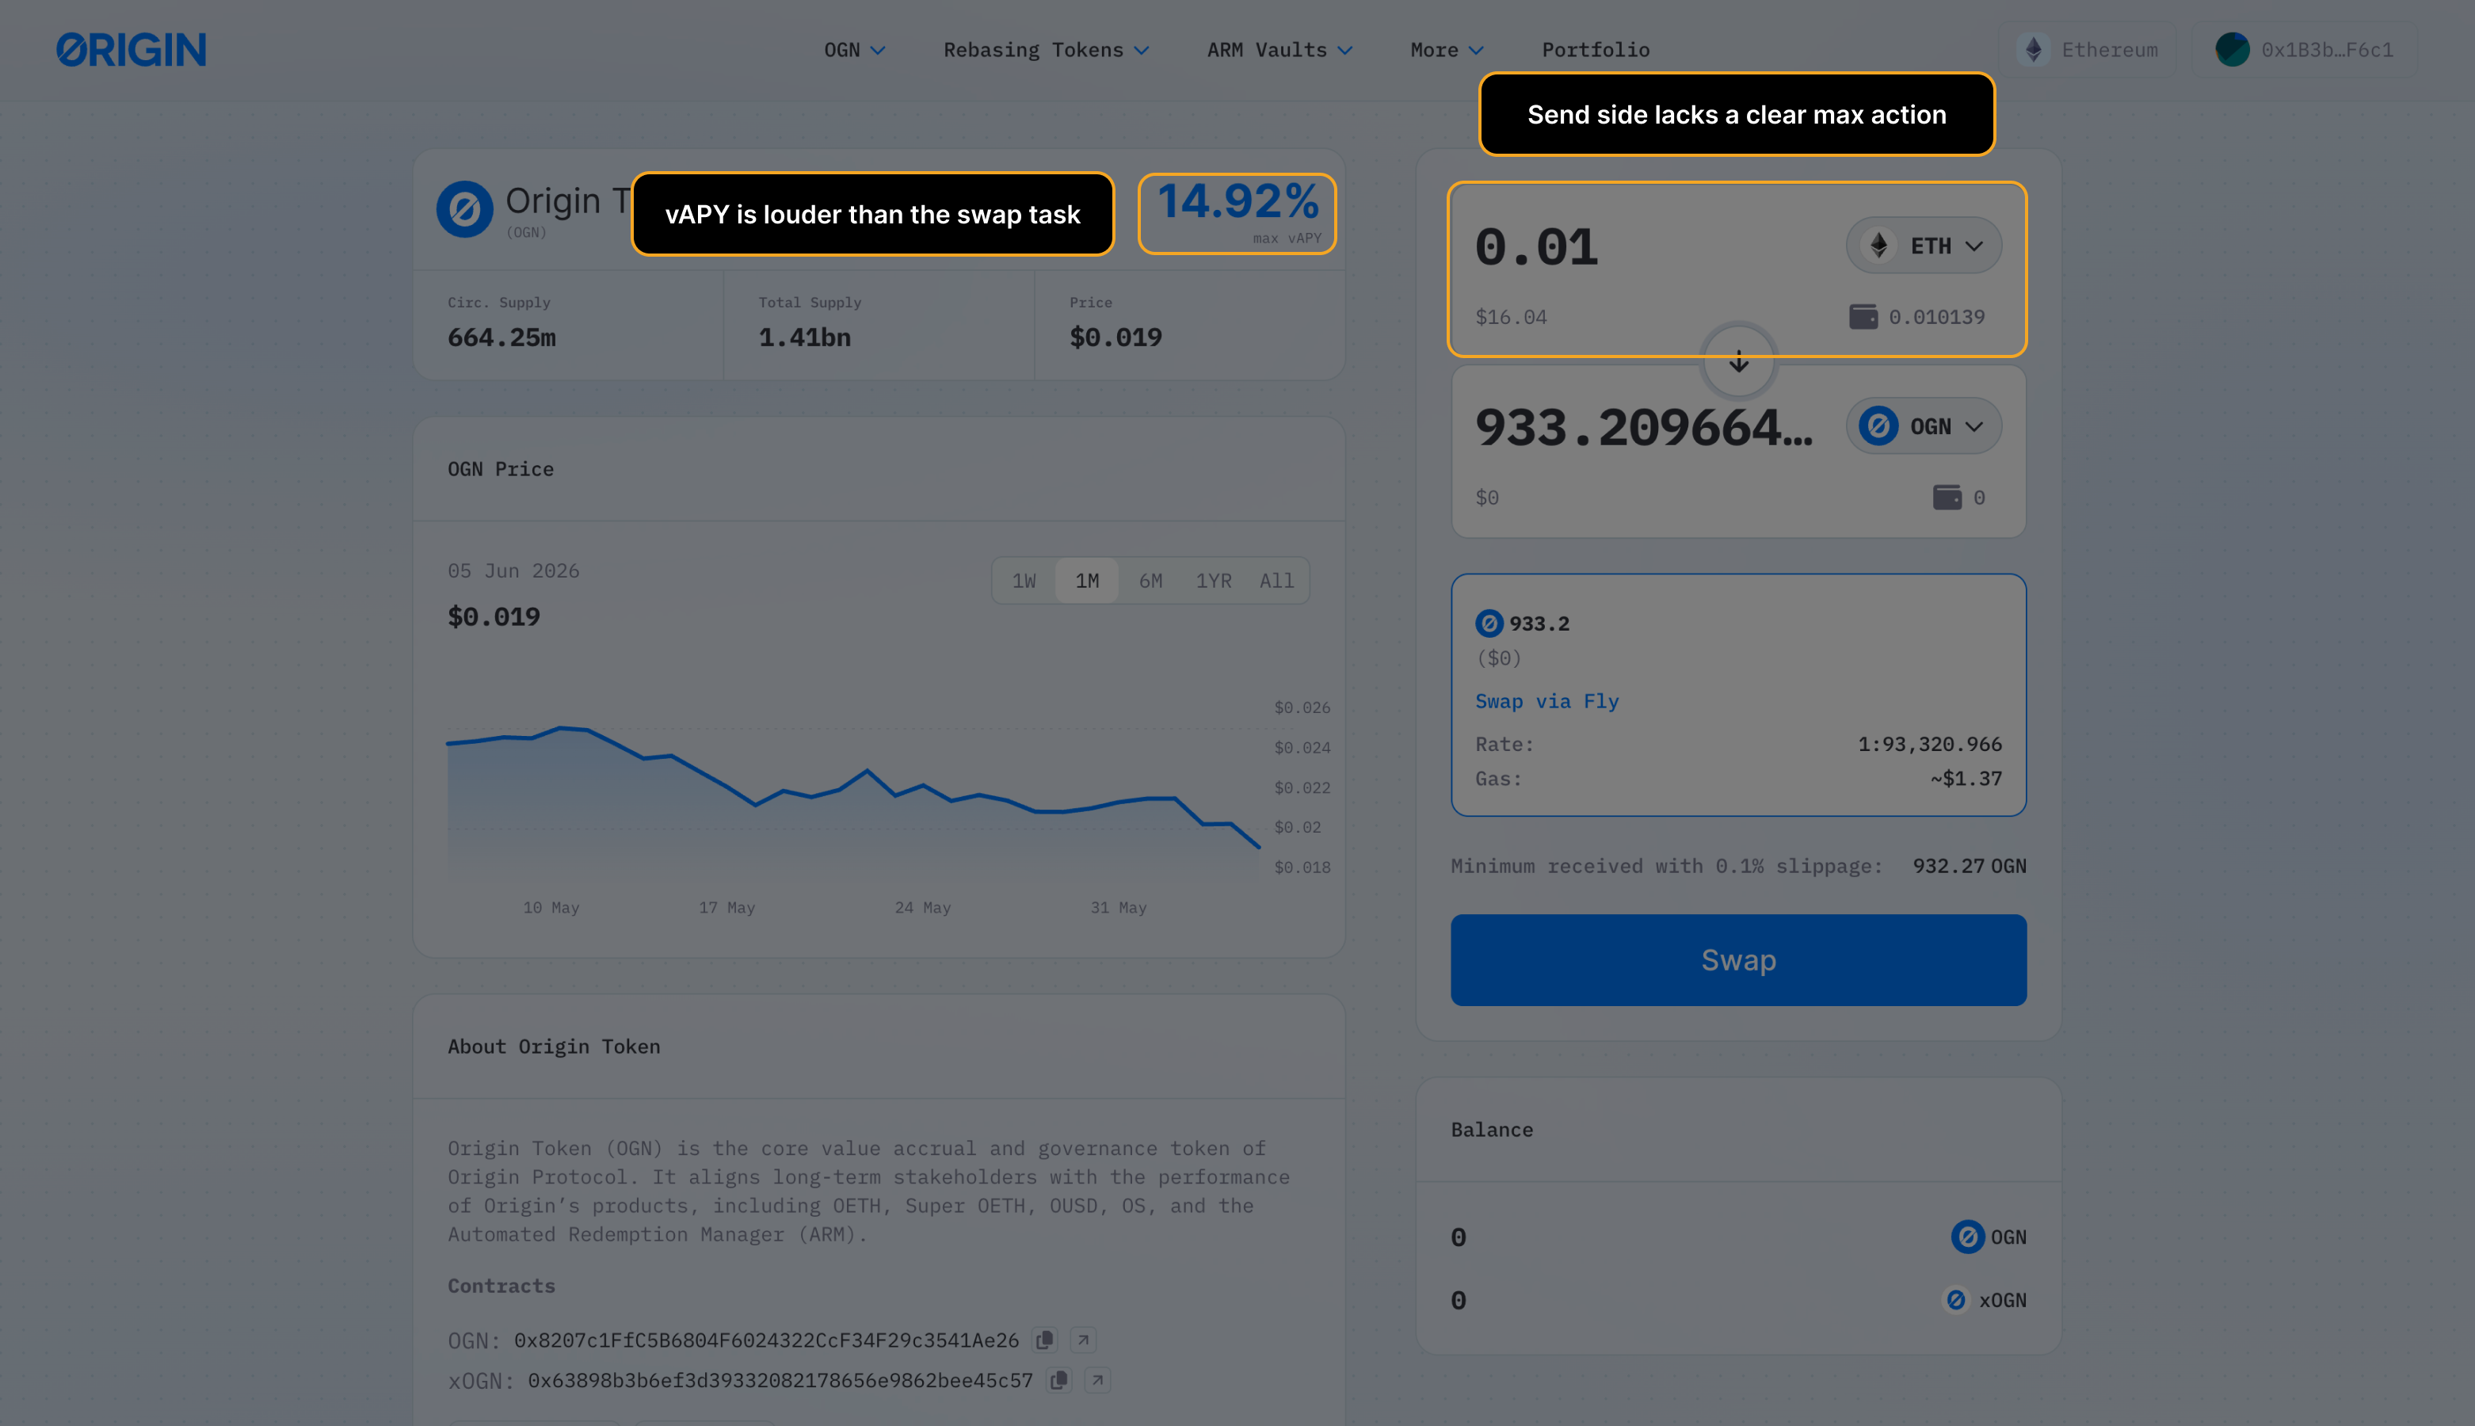Copy the xOGN contract address
The image size is (2475, 1426).
[1058, 1380]
